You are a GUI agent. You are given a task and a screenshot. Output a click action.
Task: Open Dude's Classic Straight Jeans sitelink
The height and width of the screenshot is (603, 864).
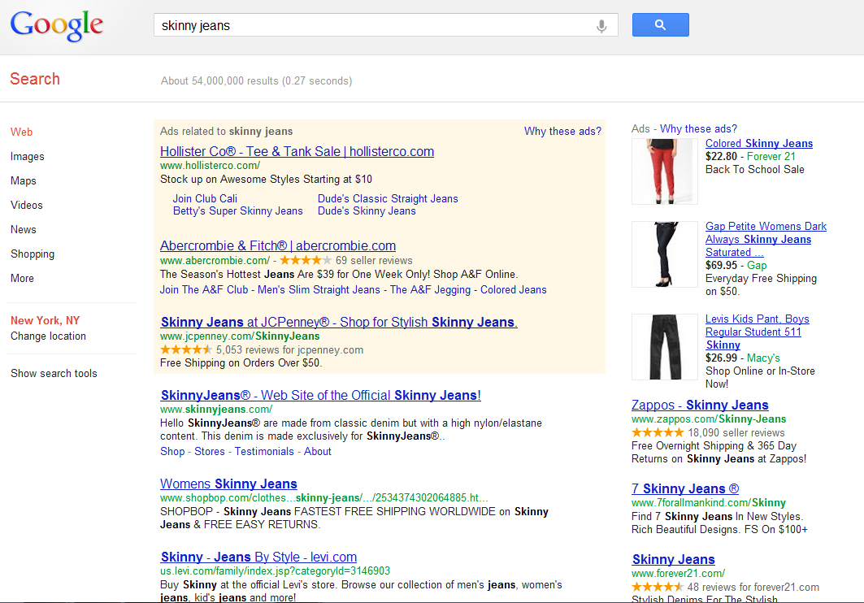388,199
